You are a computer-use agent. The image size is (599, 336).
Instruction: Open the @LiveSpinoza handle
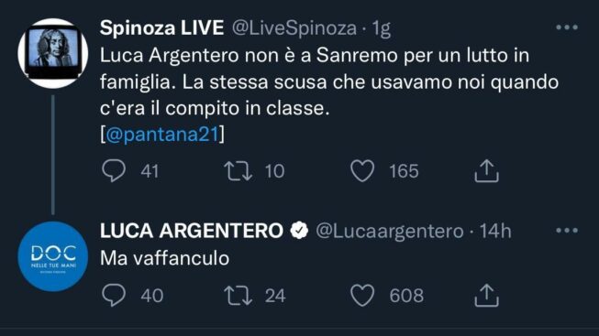(x=294, y=28)
